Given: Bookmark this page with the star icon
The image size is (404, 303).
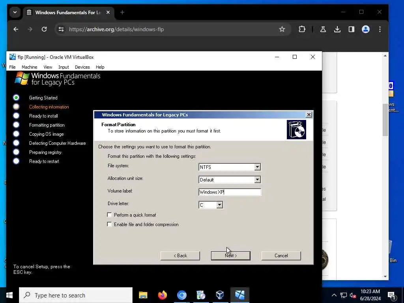Looking at the screenshot, I should click(282, 29).
